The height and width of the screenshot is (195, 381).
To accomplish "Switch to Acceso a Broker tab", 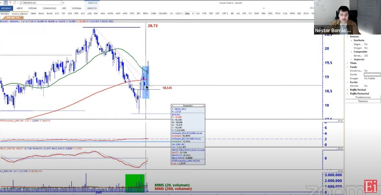I will (20, 14).
